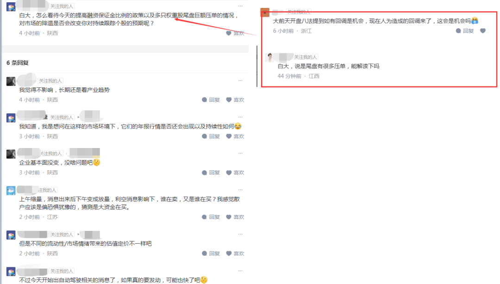Viewport: 500px width, 284px height.
Task: Open avatar of 尾盘有很多压单 commenter
Action: [x=270, y=57]
